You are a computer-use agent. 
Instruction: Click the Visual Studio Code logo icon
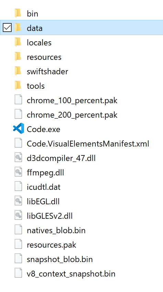(19, 128)
